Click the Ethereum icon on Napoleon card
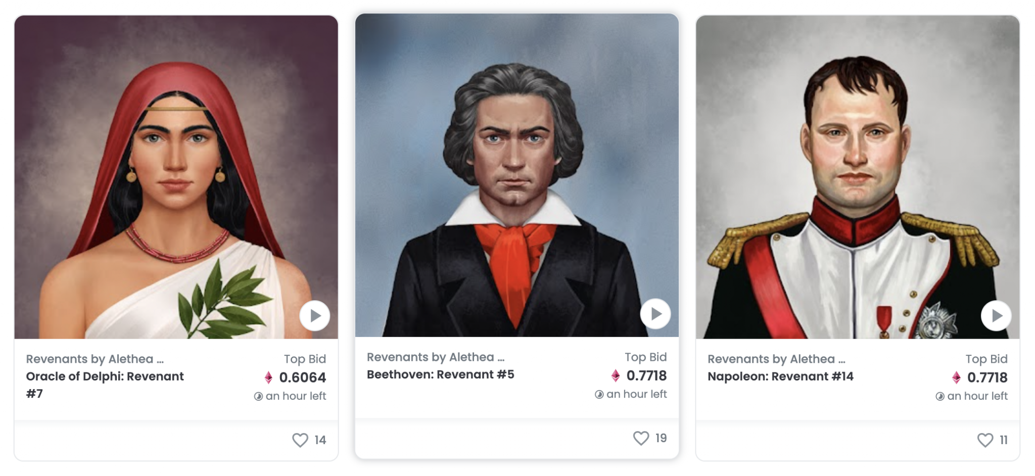Viewport: 1035px width, 476px height. tap(956, 377)
